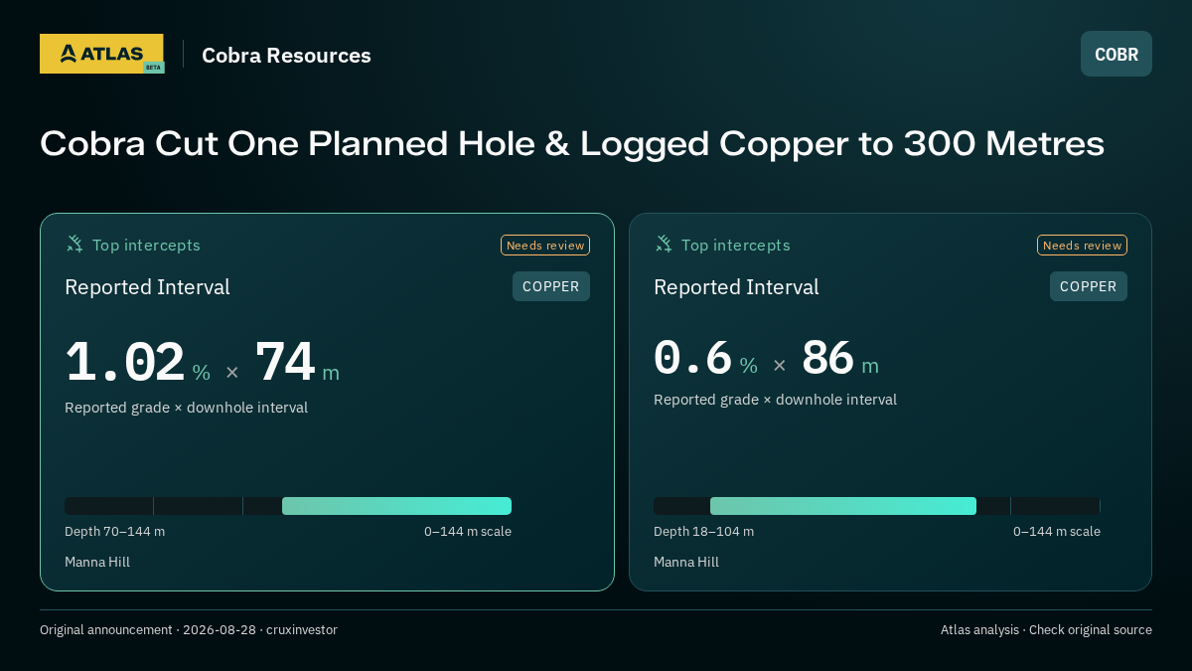
Task: Click 'Atlas analysis · Check original source' footer
Action: [x=1046, y=630]
